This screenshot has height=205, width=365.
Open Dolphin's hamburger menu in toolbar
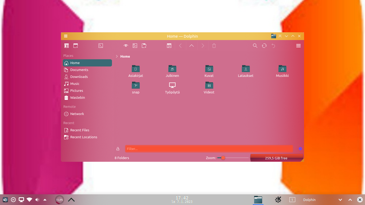tap(298, 46)
